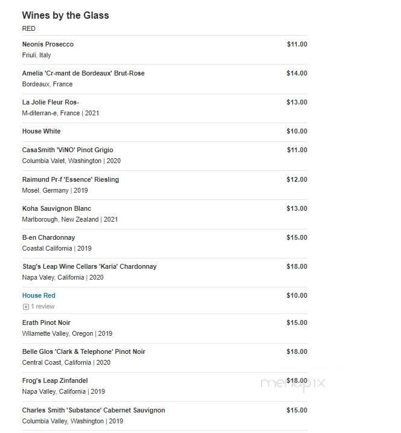Select Stag's Leap 'Karia' Chardonnay
The height and width of the screenshot is (433, 401).
(x=89, y=266)
